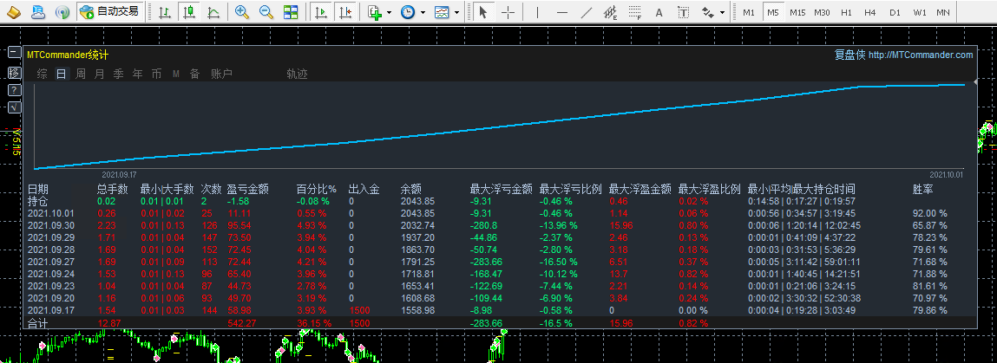This screenshot has width=997, height=363.
Task: Select the trendline tool
Action: pyautogui.click(x=587, y=11)
